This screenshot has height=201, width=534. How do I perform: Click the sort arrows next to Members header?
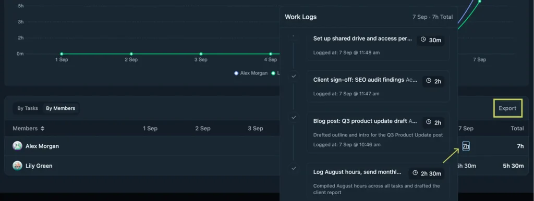tap(43, 129)
